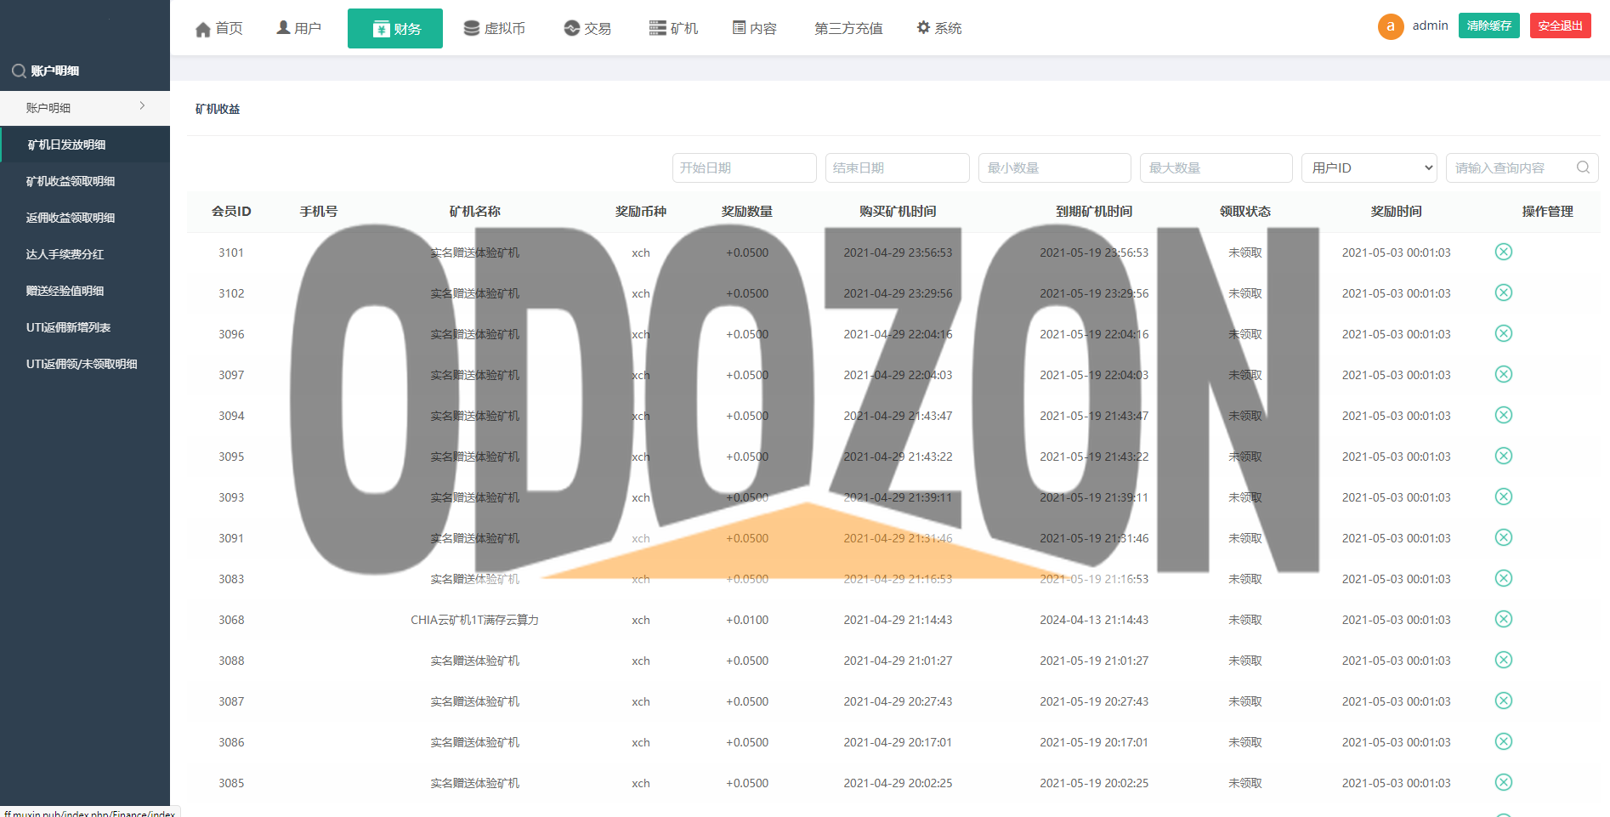This screenshot has height=817, width=1610.
Task: Click the delete icon for member 3068
Action: tap(1503, 619)
